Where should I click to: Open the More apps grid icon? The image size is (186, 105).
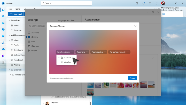pyautogui.click(x=3, y=62)
